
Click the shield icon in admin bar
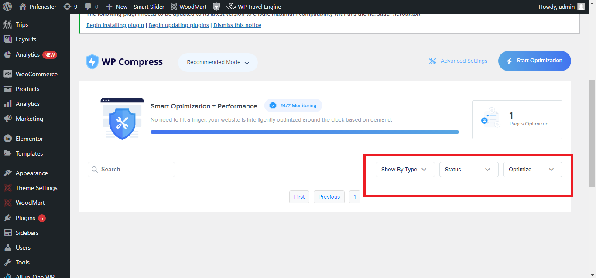(216, 7)
